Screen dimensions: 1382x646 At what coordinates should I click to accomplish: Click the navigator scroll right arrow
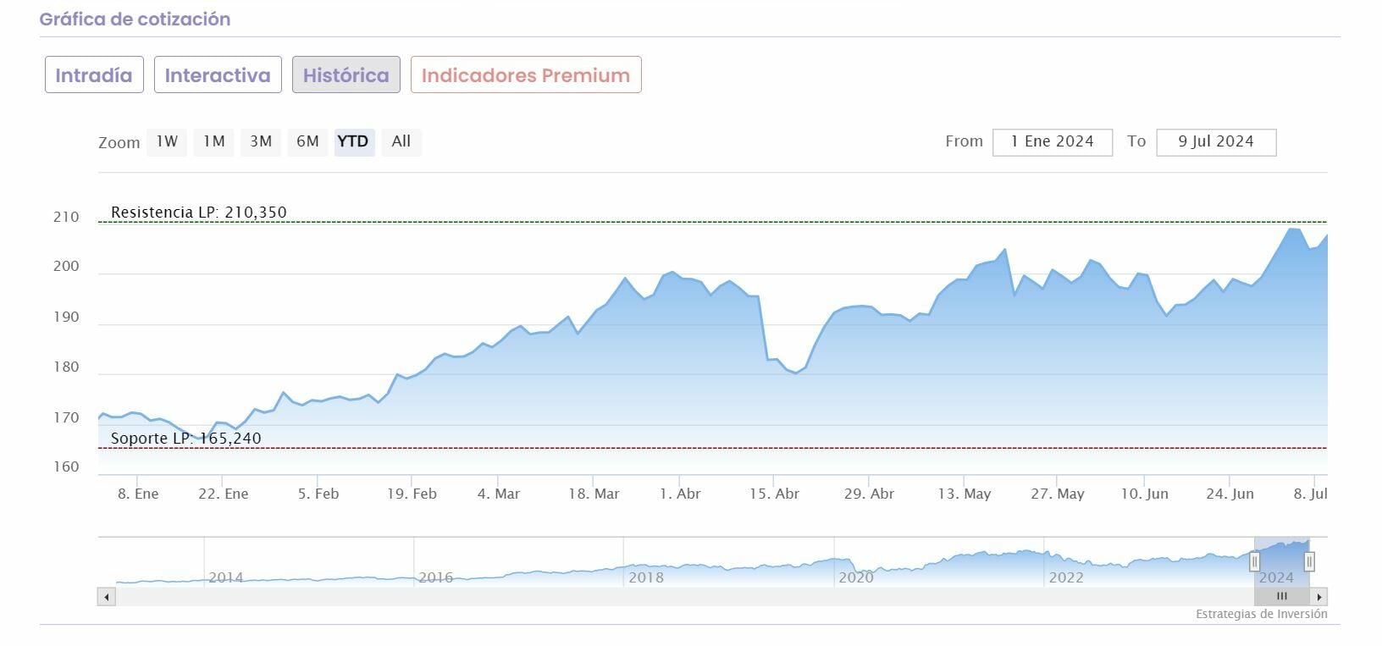[1318, 597]
